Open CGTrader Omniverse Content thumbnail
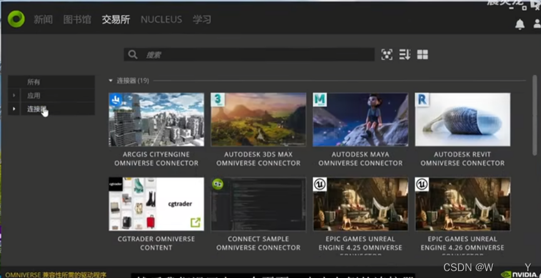Screen dimensions: 541x278 click(156, 204)
